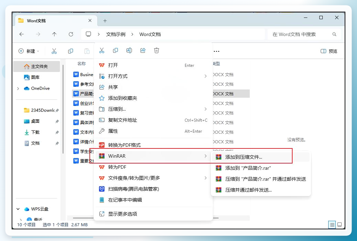Choose 显示更多选项
The image size is (357, 241).
153,214
